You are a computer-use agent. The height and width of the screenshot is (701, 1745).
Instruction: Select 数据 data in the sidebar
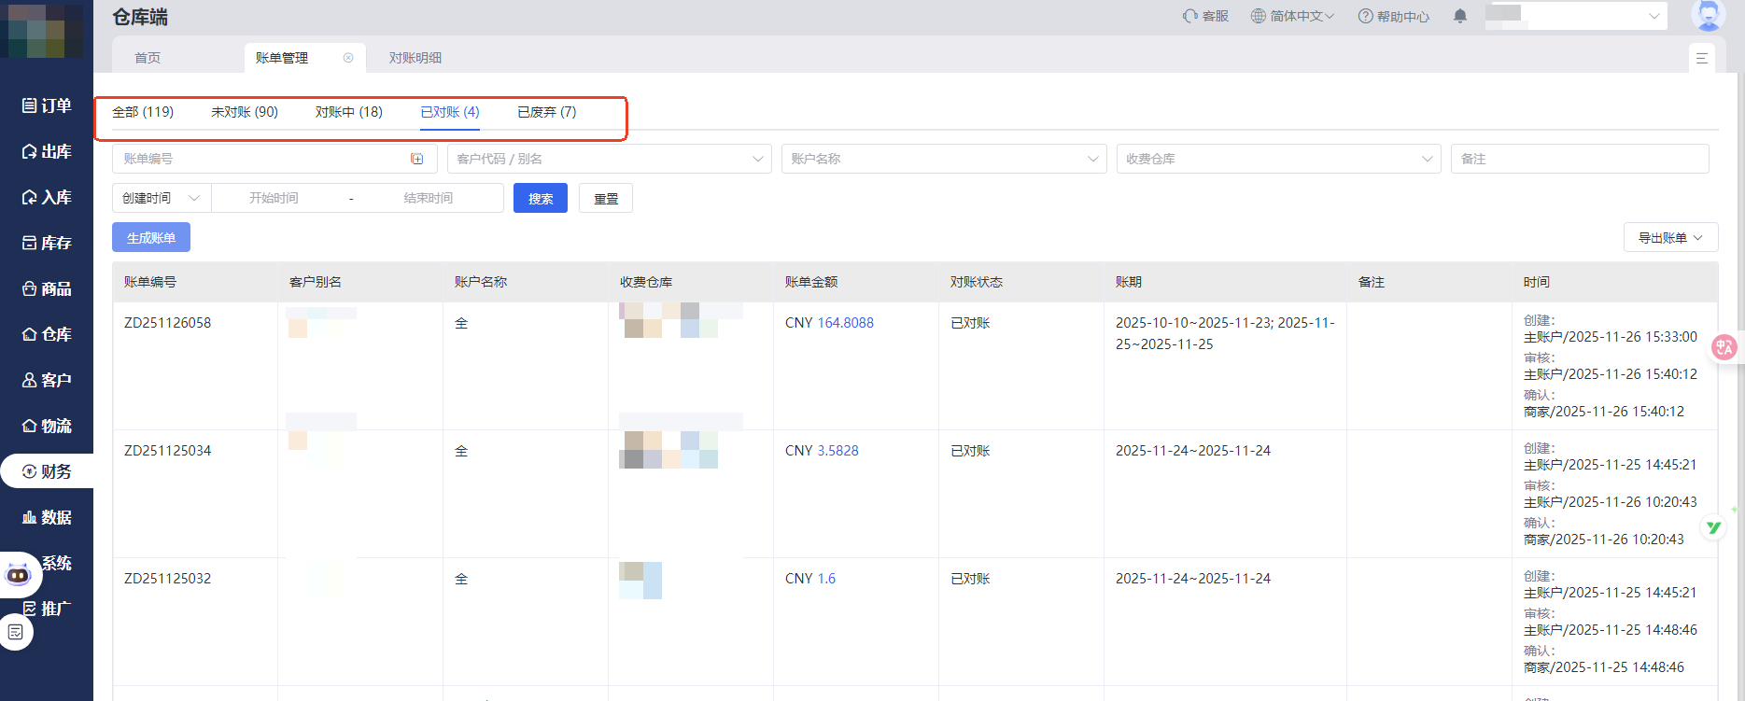click(x=47, y=517)
